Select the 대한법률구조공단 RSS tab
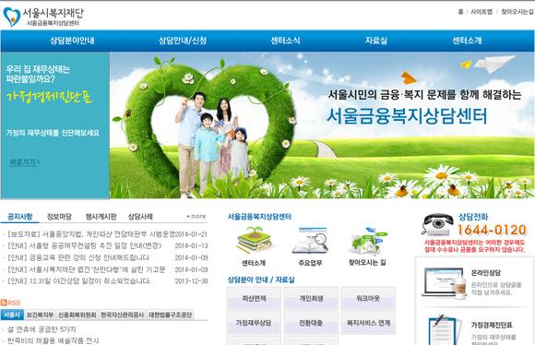The image size is (535, 345). tap(170, 315)
